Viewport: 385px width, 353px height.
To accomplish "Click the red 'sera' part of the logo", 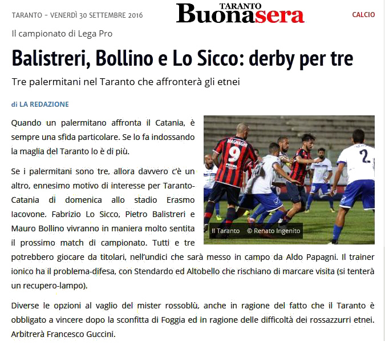I will 279,16.
